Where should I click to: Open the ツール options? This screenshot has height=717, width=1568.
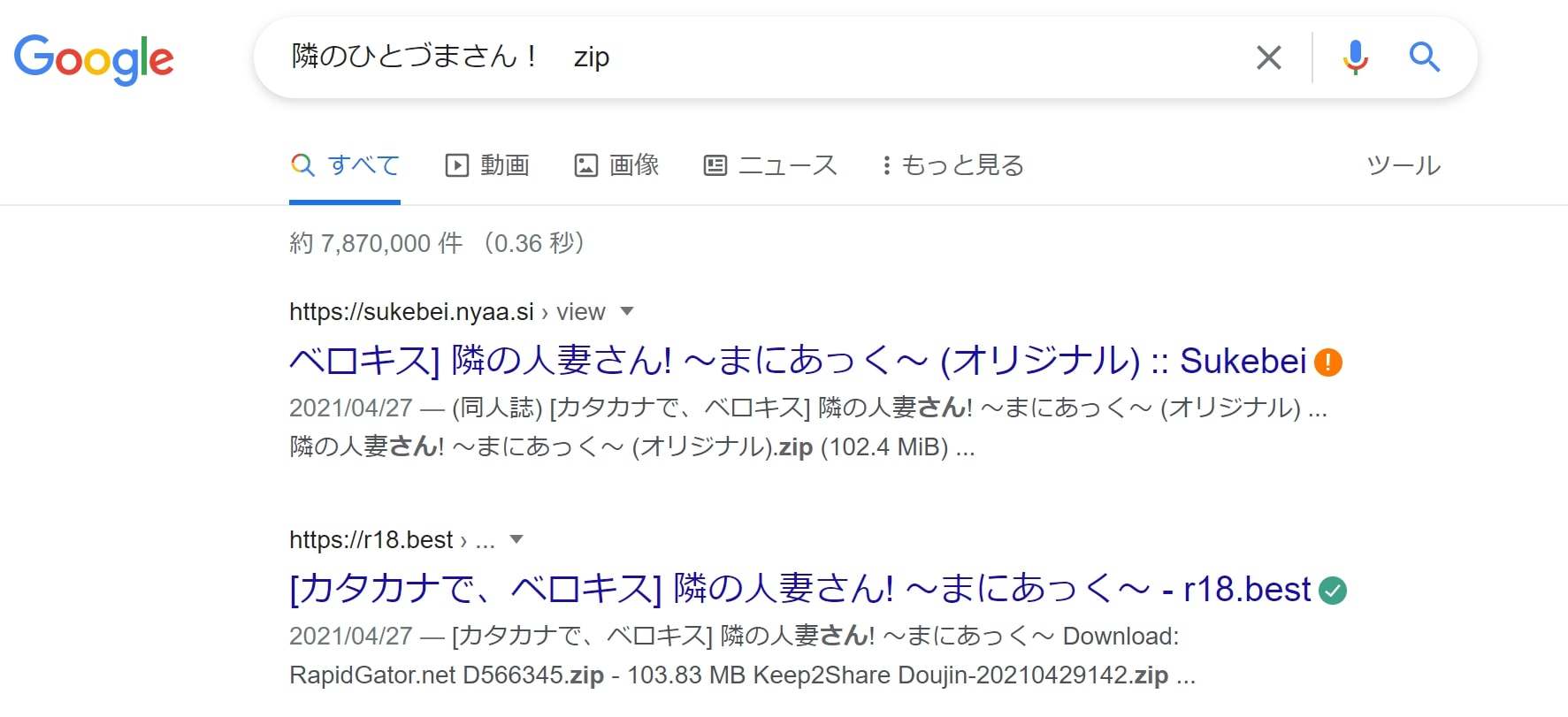(x=1404, y=165)
